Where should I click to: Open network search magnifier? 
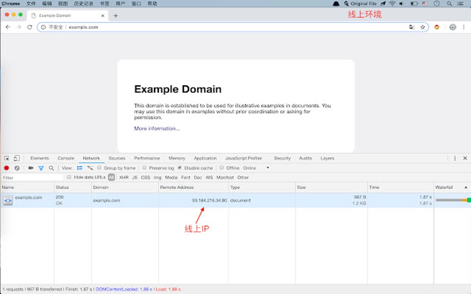point(51,168)
